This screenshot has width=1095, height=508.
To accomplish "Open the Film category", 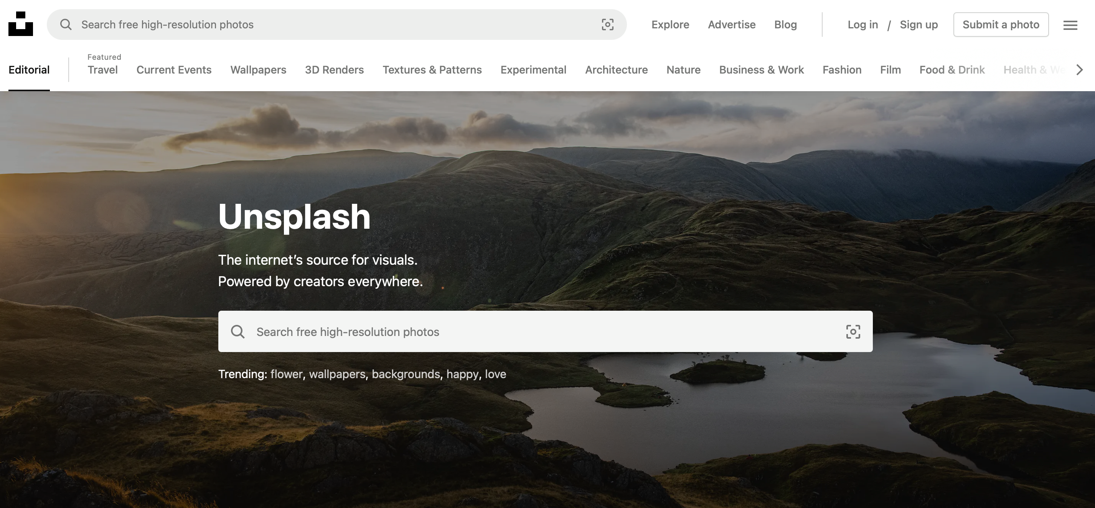I will (x=890, y=70).
